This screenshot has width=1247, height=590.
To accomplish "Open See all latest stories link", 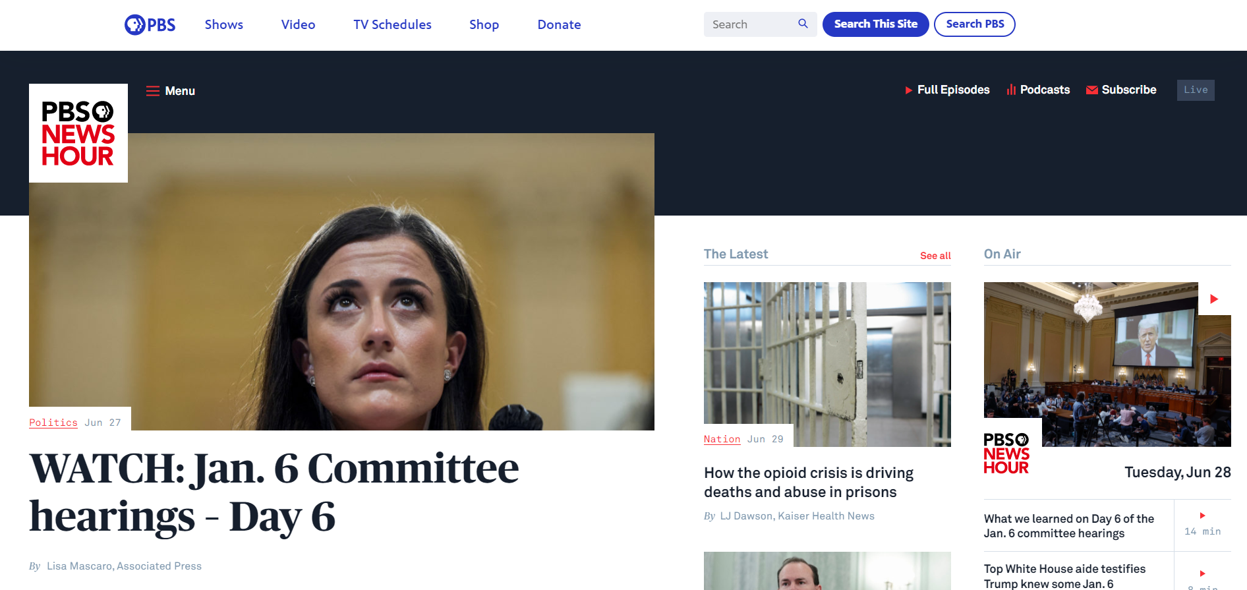I will coord(935,256).
